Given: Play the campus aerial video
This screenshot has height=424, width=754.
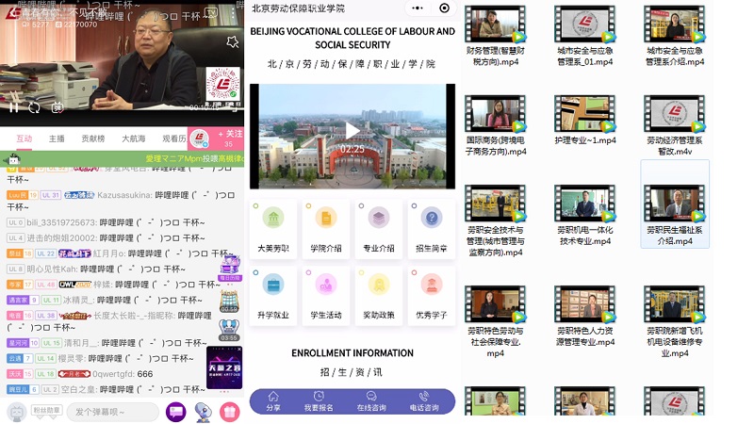Looking at the screenshot, I should (x=352, y=131).
